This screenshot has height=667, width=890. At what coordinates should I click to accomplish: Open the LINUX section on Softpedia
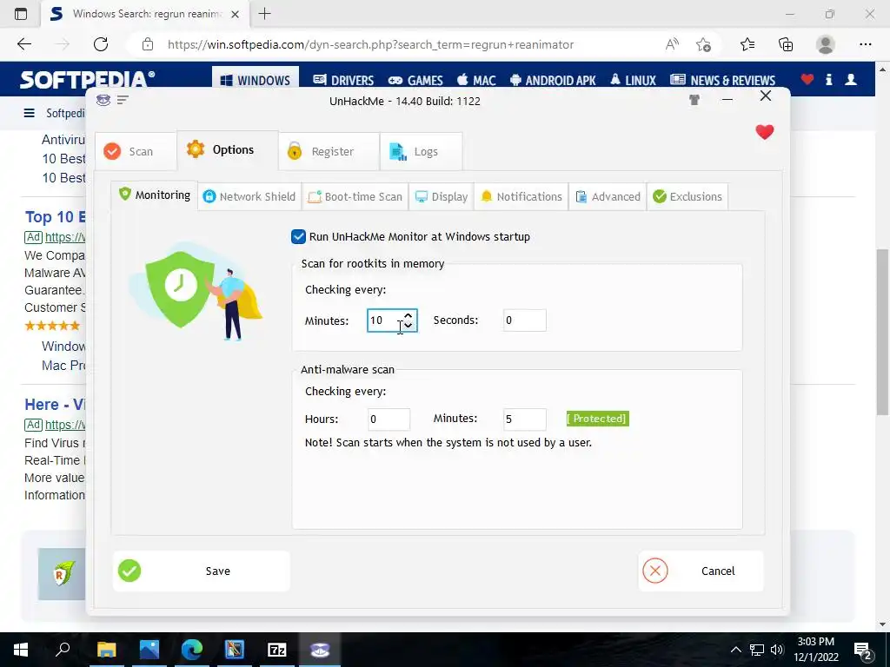coord(633,81)
